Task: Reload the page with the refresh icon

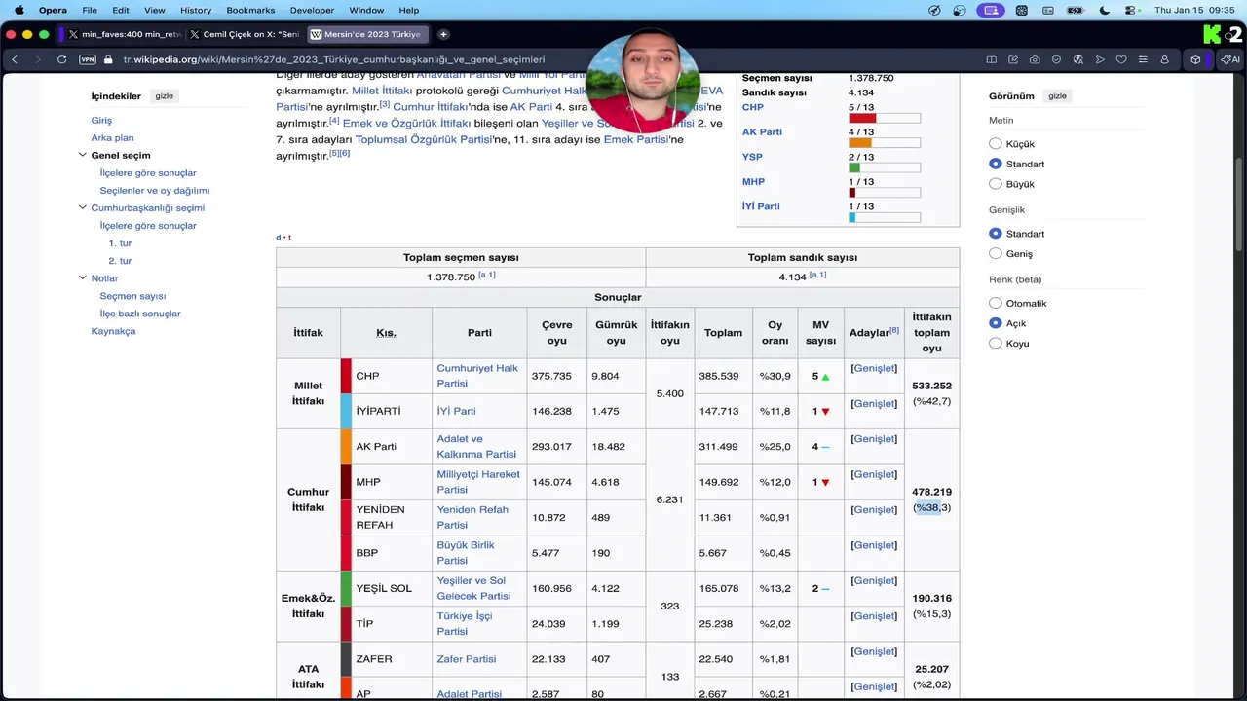Action: [61, 59]
